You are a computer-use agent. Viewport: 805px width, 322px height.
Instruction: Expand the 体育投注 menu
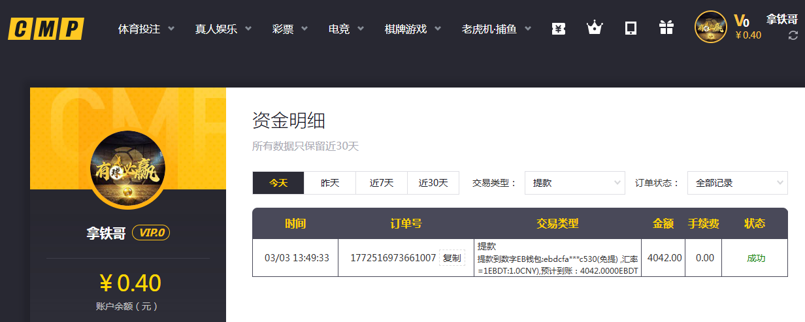point(139,29)
